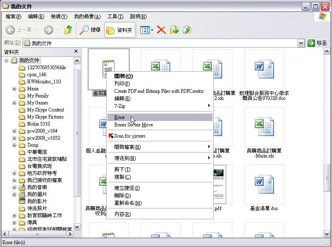Click file view vertical scroll-down arrow
The height and width of the screenshot is (247, 332).
click(327, 234)
